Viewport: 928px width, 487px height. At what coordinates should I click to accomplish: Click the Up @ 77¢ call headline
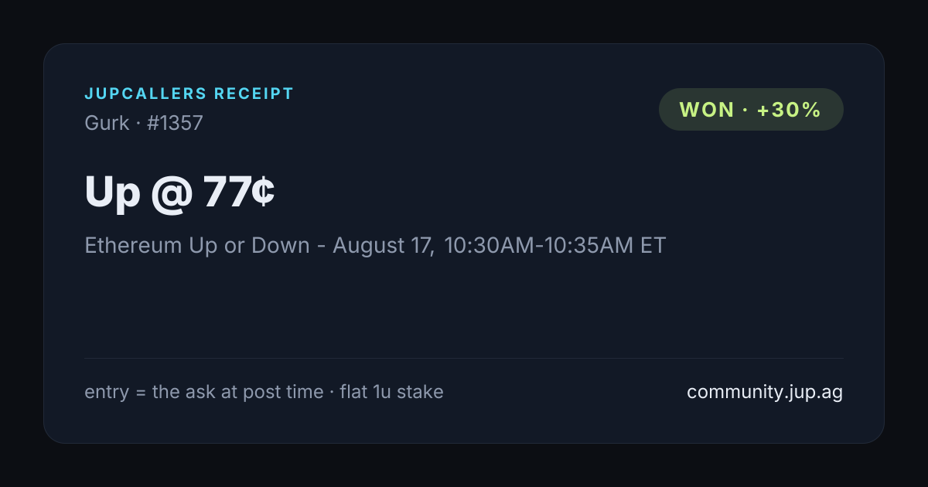point(179,192)
